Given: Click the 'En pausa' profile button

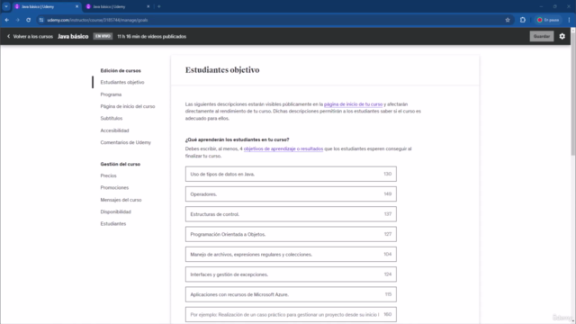Looking at the screenshot, I should coord(548,20).
